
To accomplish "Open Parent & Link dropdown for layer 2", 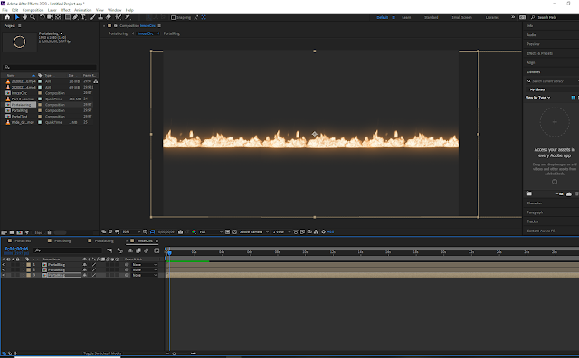I will pyautogui.click(x=145, y=269).
